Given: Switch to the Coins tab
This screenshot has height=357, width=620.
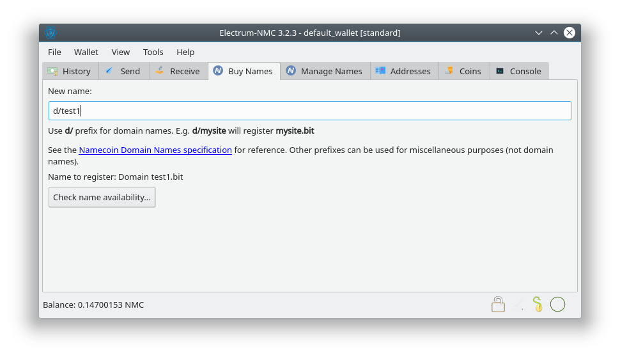Looking at the screenshot, I should tap(463, 71).
